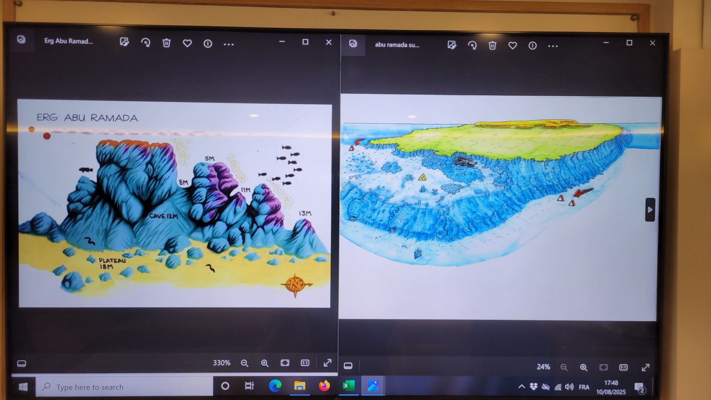Zoom in on abu ramada su image
This screenshot has width=711, height=400.
[584, 367]
